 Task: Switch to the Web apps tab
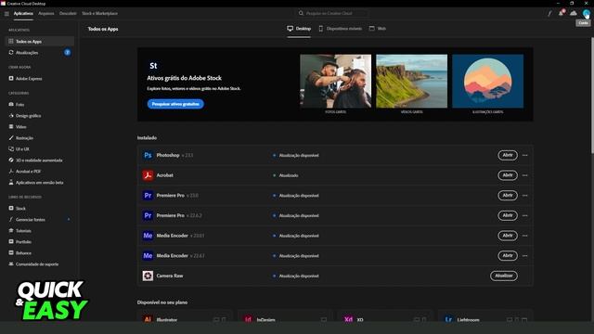pos(378,29)
